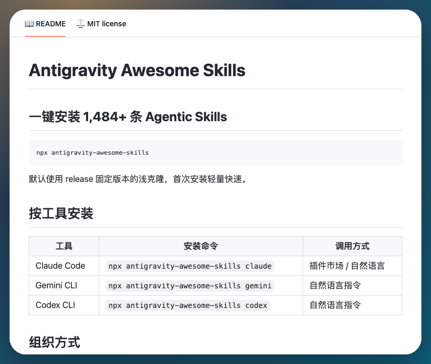The image size is (431, 364).
Task: Click 自然语言指令 in the Gemini CLI row
Action: [x=335, y=285]
